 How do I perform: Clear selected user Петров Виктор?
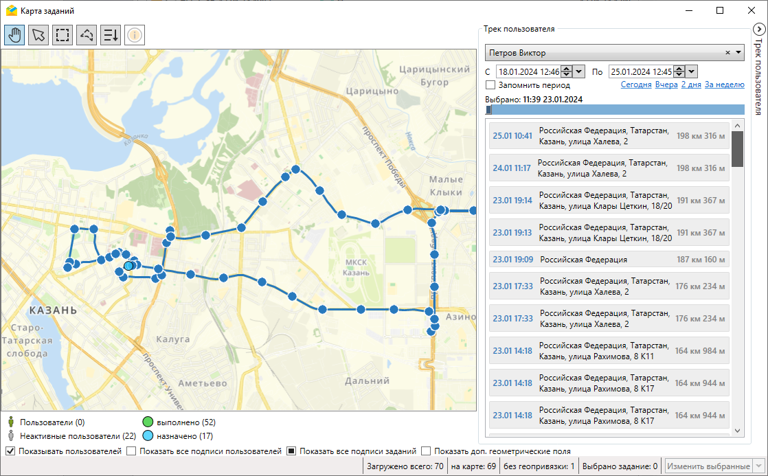point(727,53)
